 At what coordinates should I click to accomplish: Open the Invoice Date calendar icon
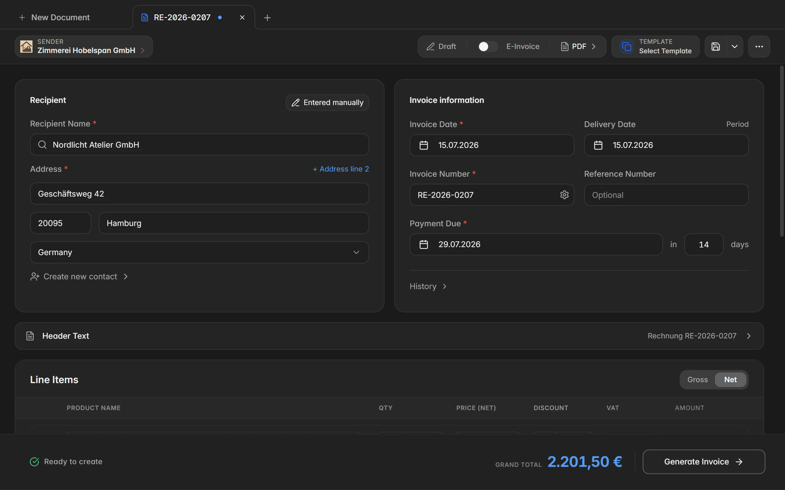424,145
